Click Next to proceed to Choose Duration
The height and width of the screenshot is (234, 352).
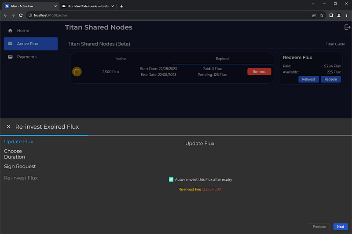[341, 227]
